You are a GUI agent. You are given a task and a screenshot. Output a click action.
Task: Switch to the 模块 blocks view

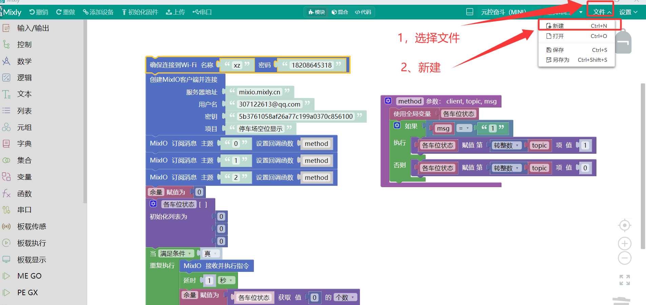pos(317,12)
